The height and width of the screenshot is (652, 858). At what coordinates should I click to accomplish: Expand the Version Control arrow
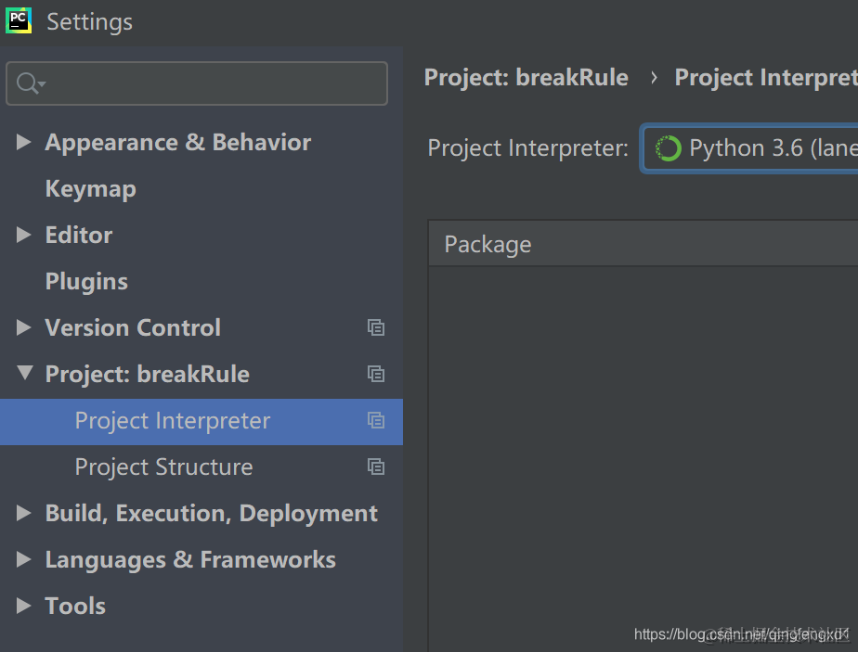(24, 327)
